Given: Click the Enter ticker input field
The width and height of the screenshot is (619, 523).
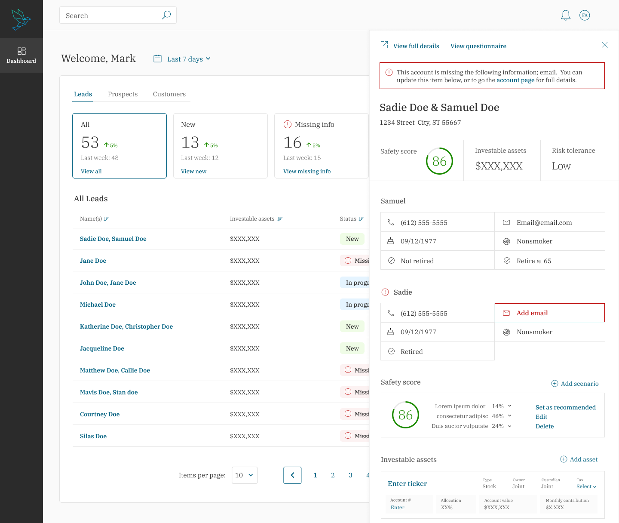Looking at the screenshot, I should click(x=408, y=484).
